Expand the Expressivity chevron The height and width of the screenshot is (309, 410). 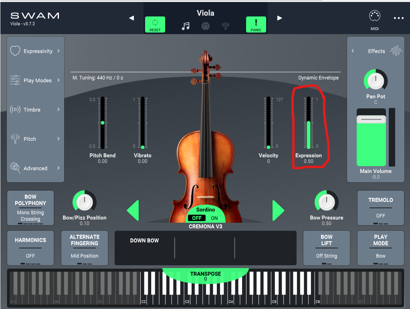tap(59, 51)
